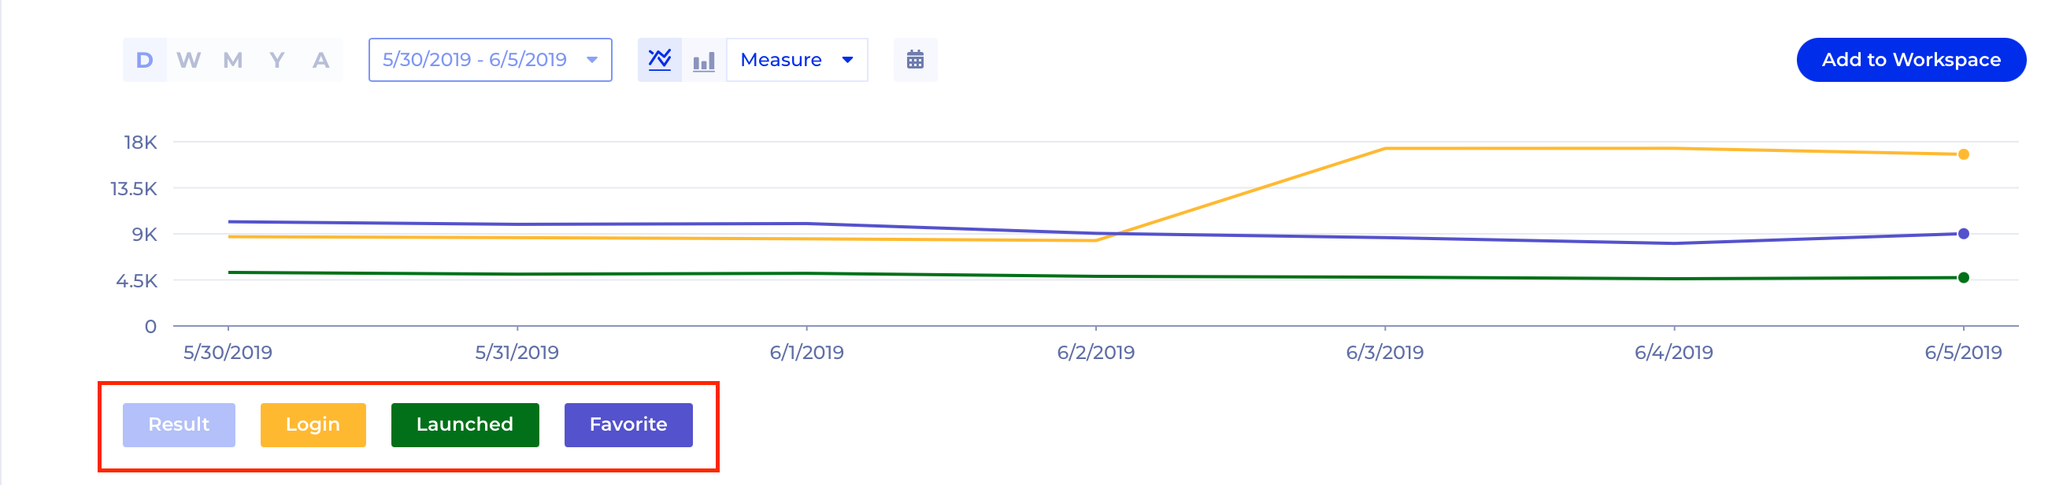Select the M monthly granularity tab
This screenshot has height=485, width=2063.
tap(232, 60)
